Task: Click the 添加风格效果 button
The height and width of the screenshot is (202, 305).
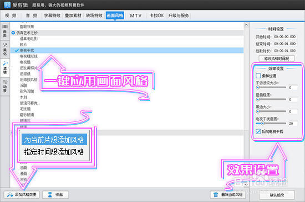Action: click(x=22, y=195)
